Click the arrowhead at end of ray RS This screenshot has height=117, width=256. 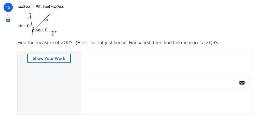click(56, 32)
